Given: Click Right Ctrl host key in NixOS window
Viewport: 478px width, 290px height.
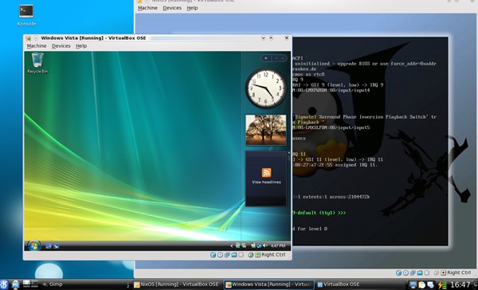Looking at the screenshot, I should tap(459, 272).
